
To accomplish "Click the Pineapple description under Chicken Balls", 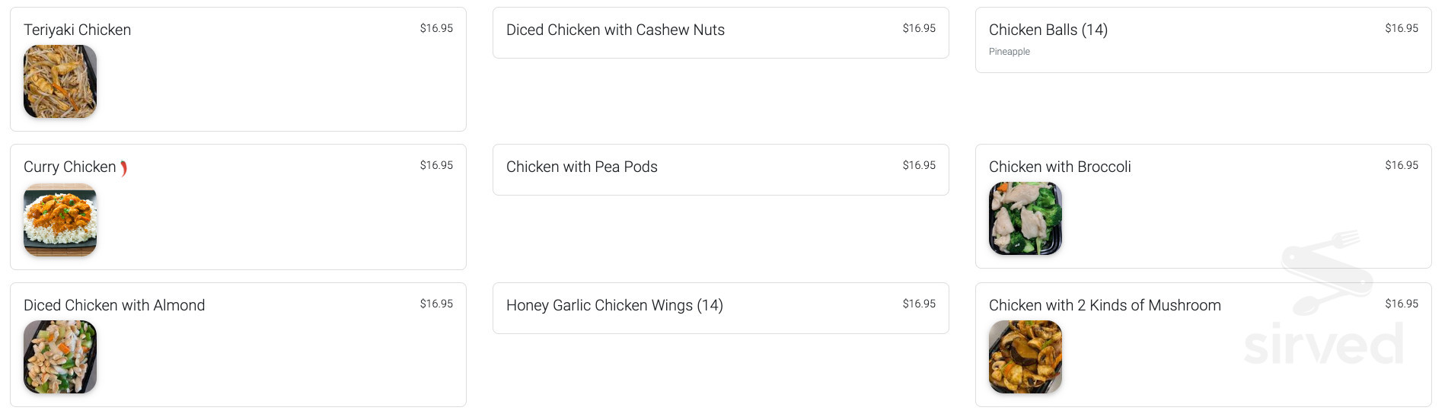I will coord(1009,52).
